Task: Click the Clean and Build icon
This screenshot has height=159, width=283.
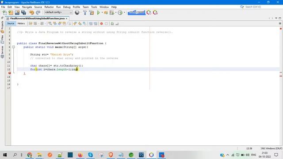Action: coord(92,13)
